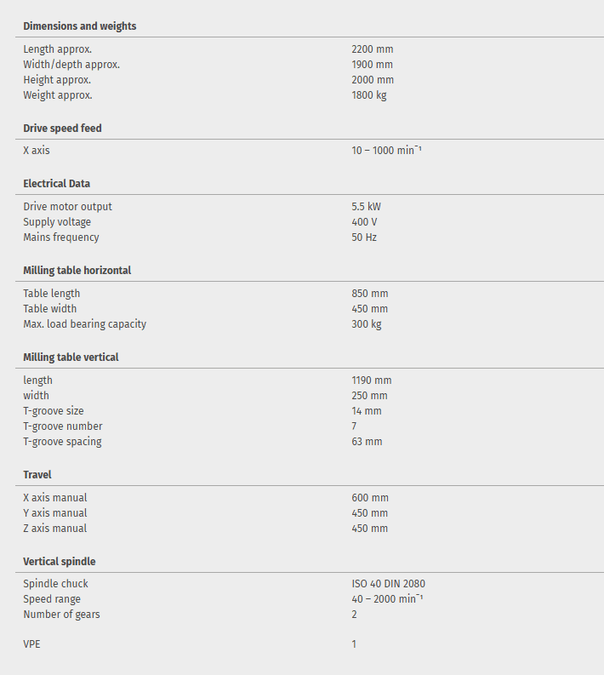Click the 1800 kg weight value
This screenshot has height=675, width=604.
click(x=369, y=95)
